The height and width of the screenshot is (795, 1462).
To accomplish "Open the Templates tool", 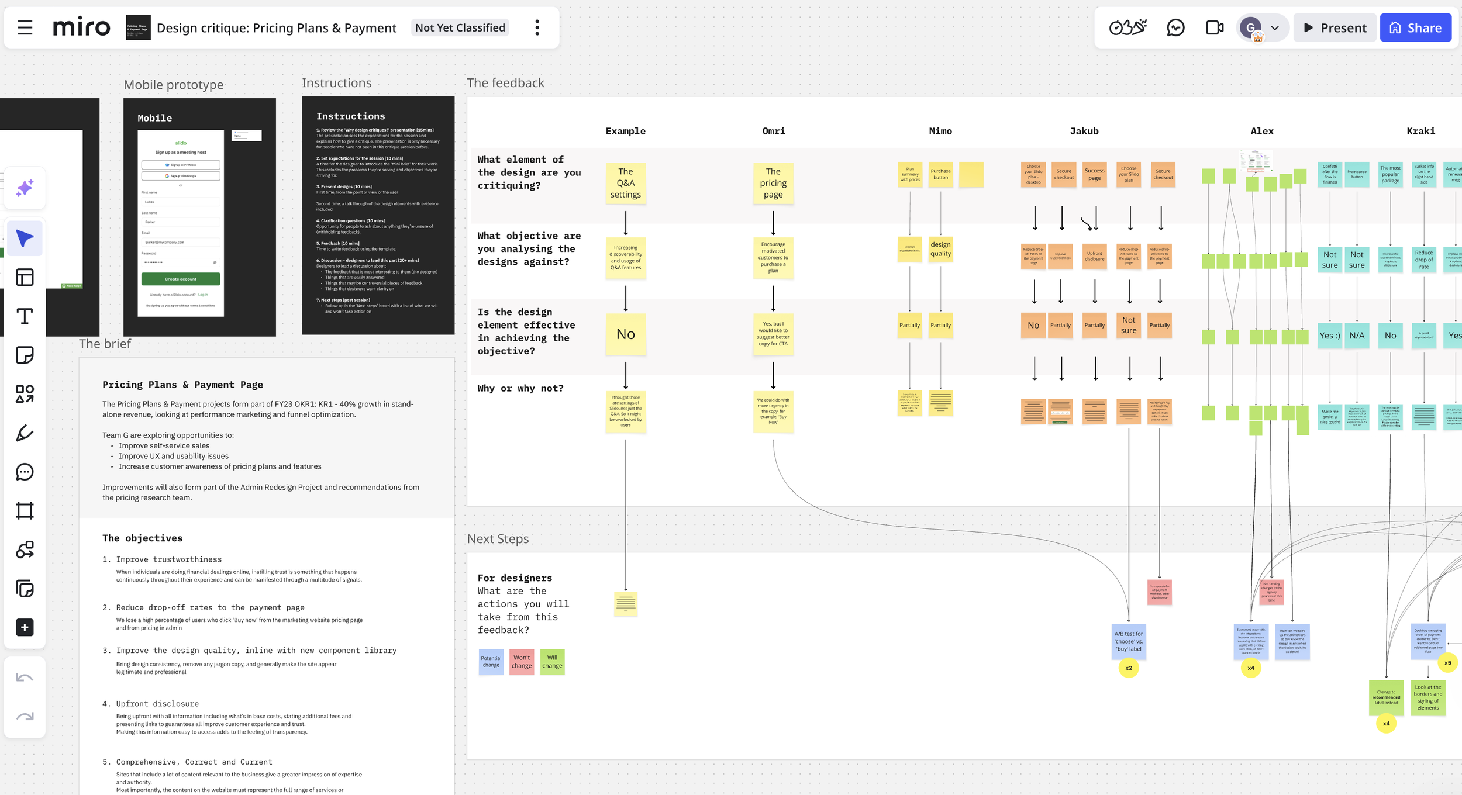I will pyautogui.click(x=25, y=277).
